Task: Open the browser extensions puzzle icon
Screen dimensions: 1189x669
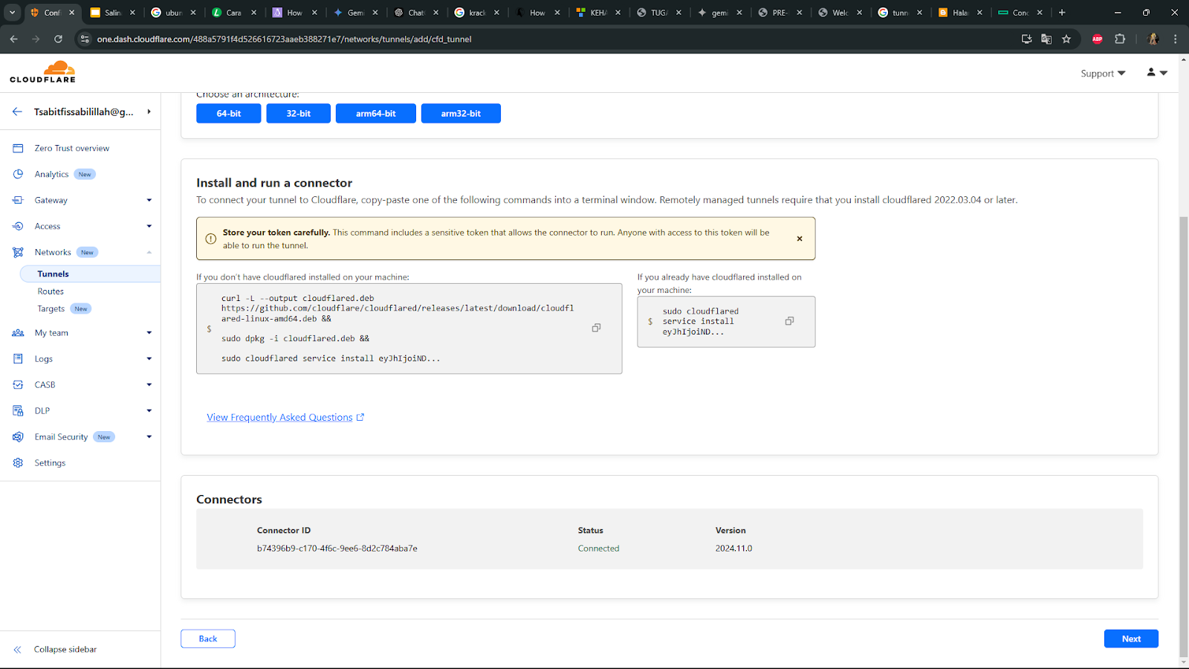Action: tap(1120, 39)
